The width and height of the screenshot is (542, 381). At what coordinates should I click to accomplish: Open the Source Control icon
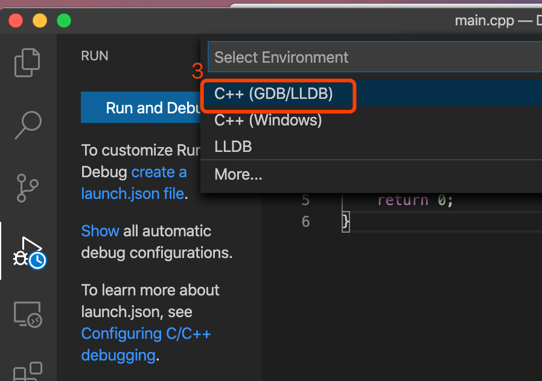pos(27,187)
